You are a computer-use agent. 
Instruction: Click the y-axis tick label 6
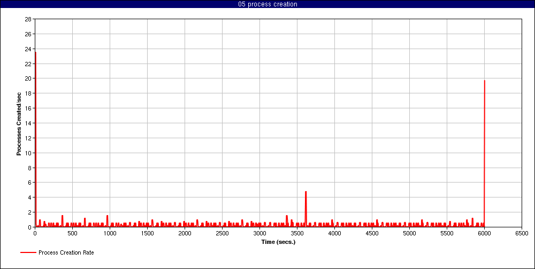pos(30,183)
